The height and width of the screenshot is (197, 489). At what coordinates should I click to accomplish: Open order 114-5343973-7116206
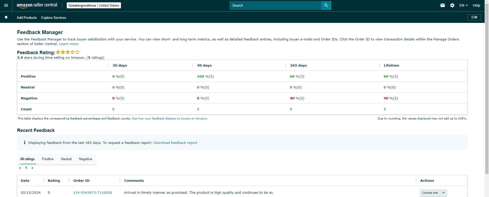click(92, 193)
